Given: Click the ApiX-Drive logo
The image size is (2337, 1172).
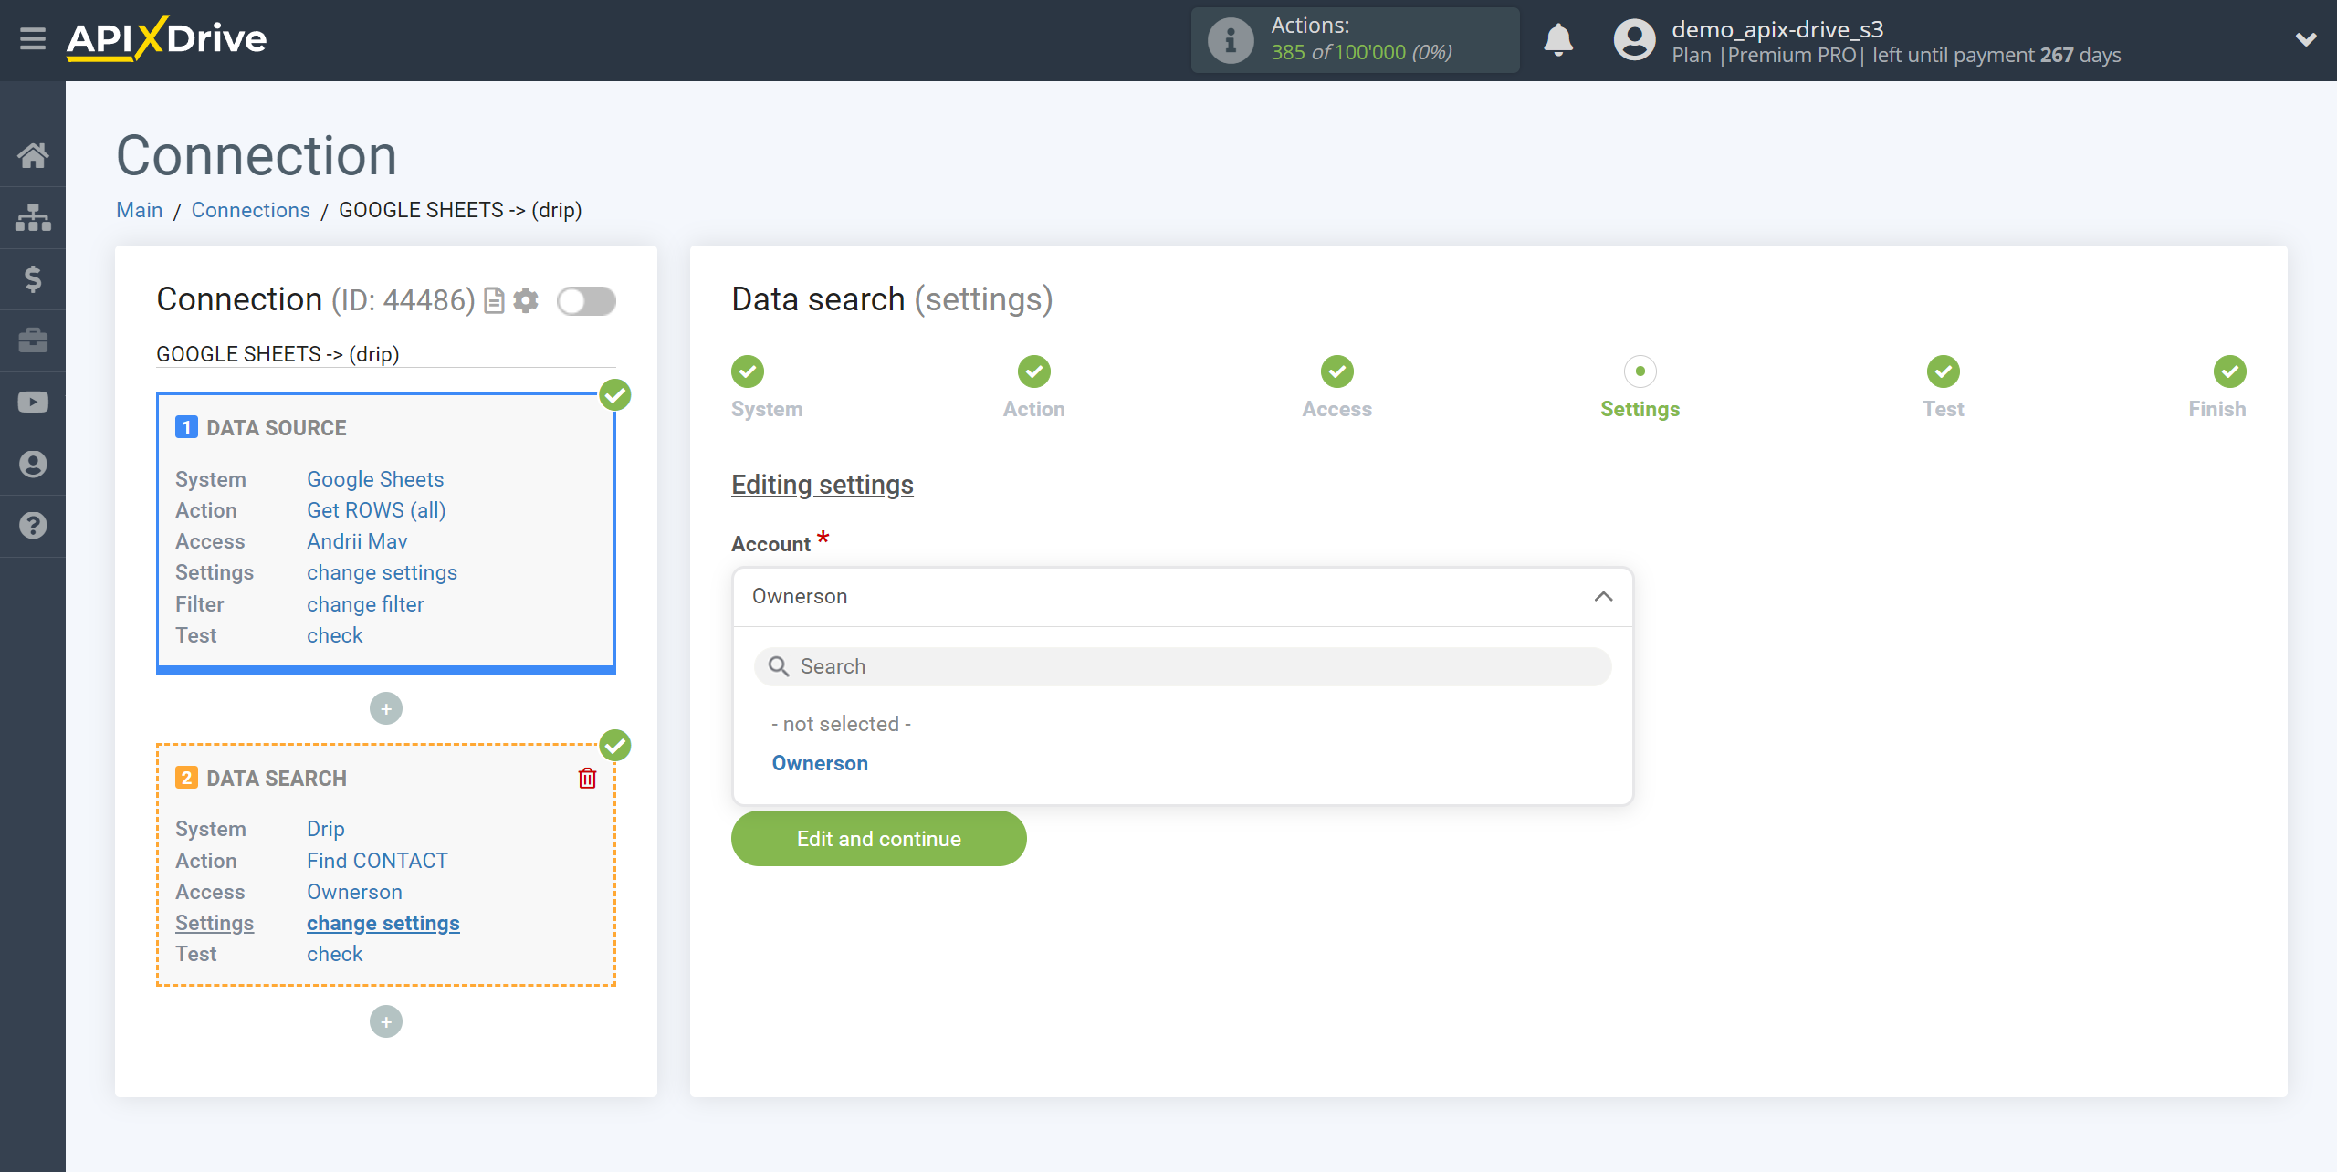Looking at the screenshot, I should [x=167, y=39].
